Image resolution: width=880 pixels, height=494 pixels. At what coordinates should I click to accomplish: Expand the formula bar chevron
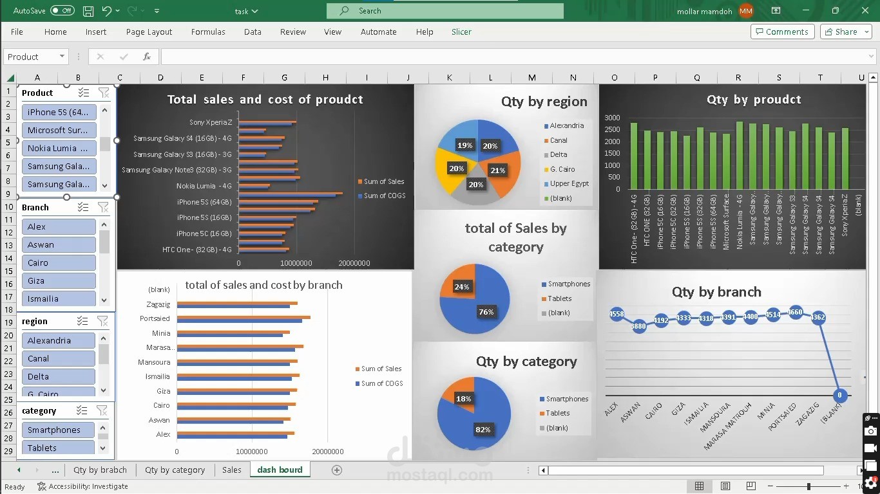[871, 57]
